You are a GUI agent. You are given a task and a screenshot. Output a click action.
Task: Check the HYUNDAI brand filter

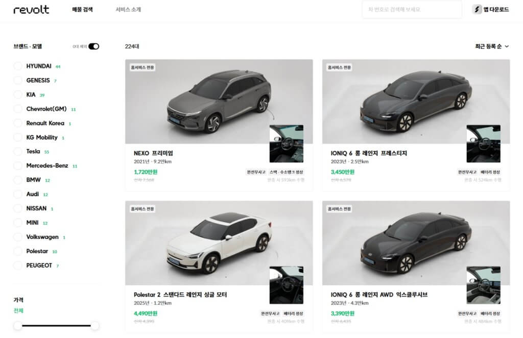coord(18,66)
